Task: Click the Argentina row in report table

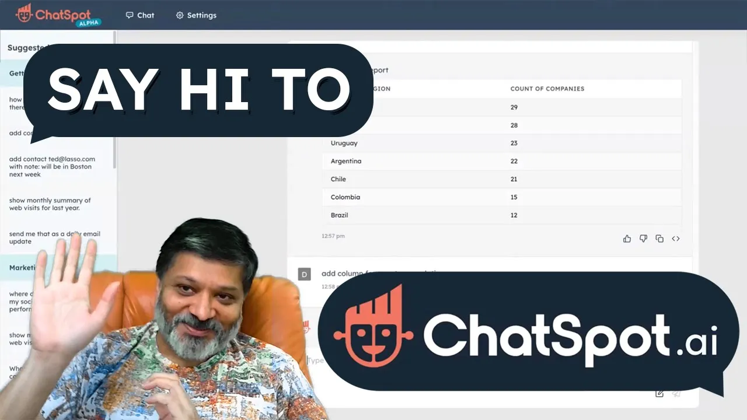Action: click(502, 161)
